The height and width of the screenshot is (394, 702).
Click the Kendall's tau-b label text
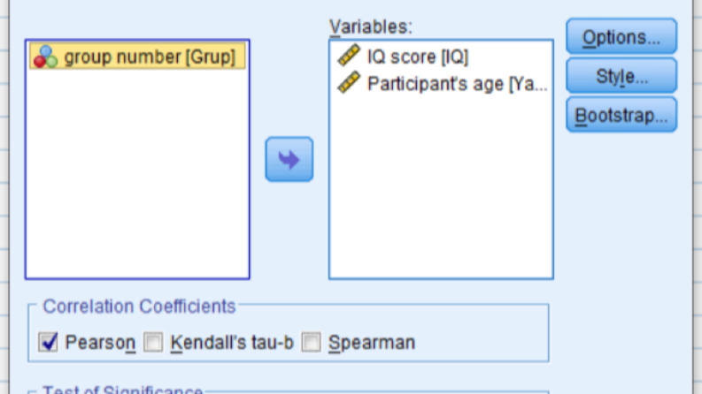[232, 343]
